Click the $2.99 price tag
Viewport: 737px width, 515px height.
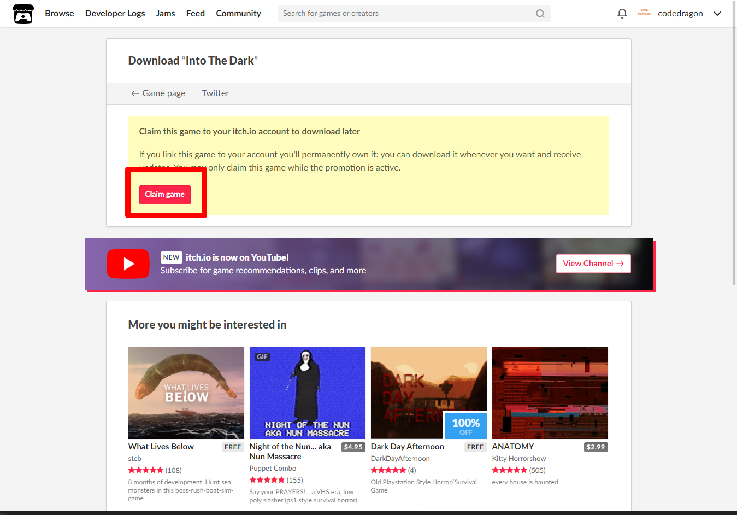tap(596, 447)
